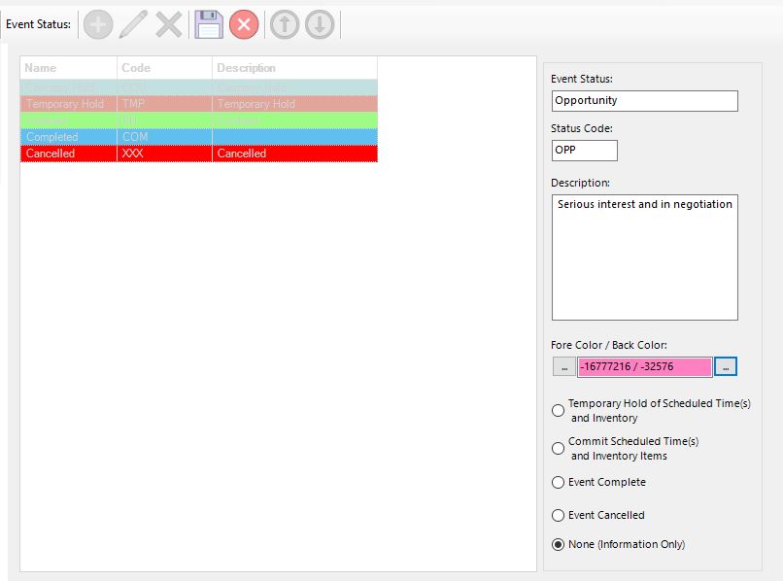Cancel editing with the red X icon

point(244,24)
